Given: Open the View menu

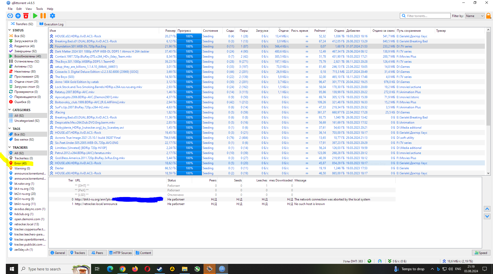Looking at the screenshot, I should pyautogui.click(x=29, y=9).
